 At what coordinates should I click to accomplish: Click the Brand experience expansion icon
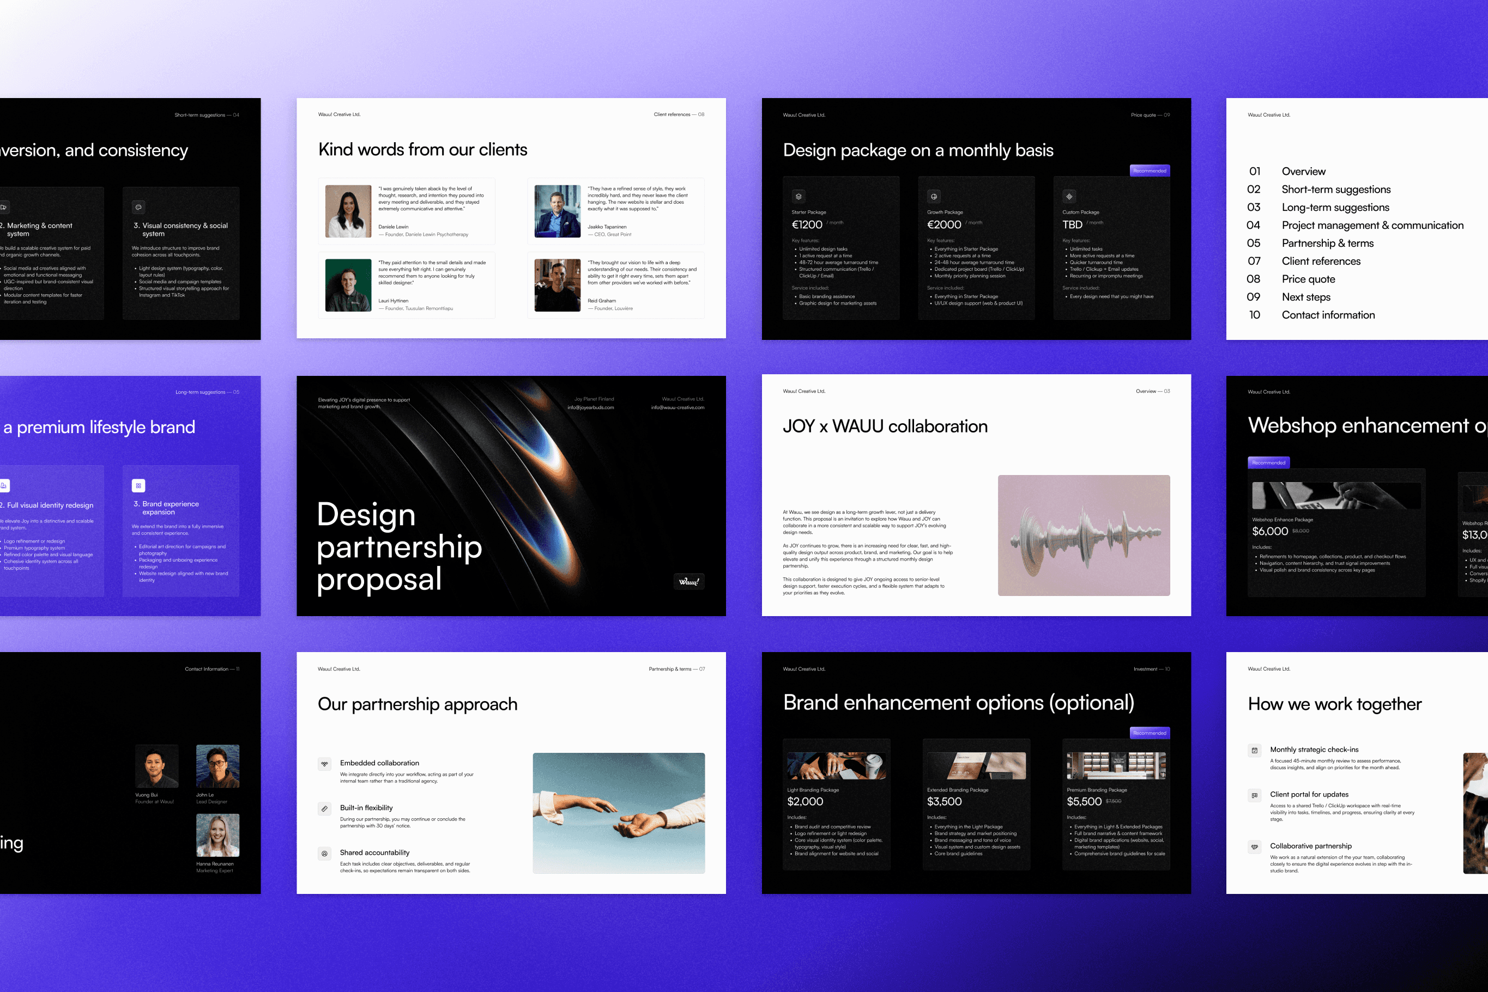pos(138,485)
